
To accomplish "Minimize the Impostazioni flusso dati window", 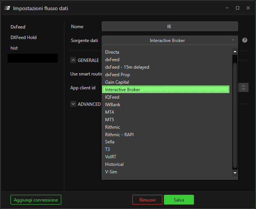I will [227, 8].
